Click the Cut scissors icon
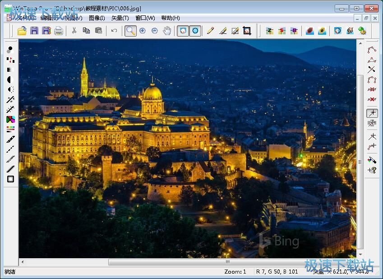383x279 pixels. pos(74,31)
